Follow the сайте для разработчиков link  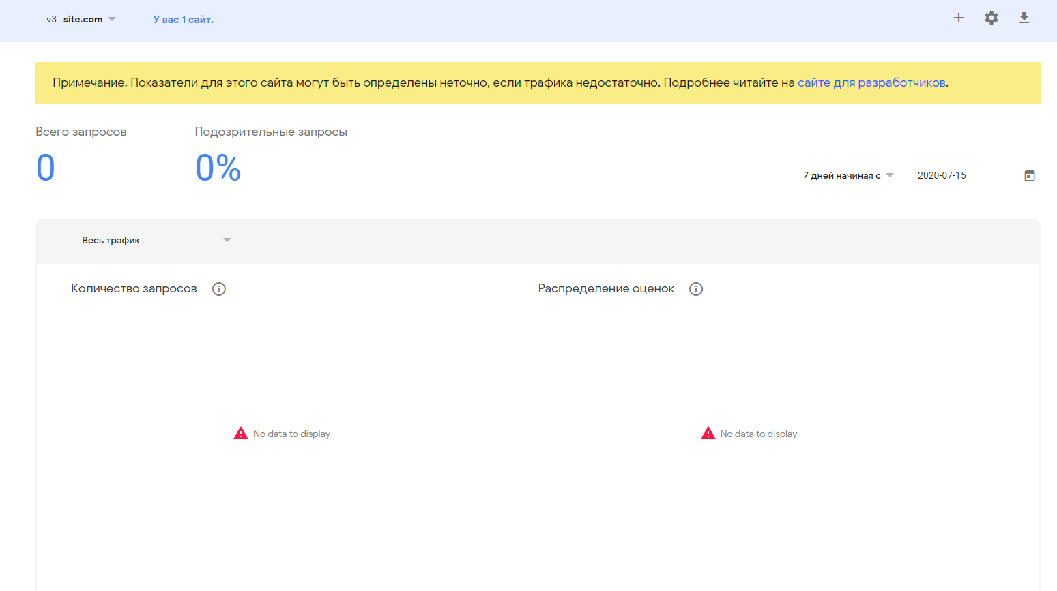point(871,82)
